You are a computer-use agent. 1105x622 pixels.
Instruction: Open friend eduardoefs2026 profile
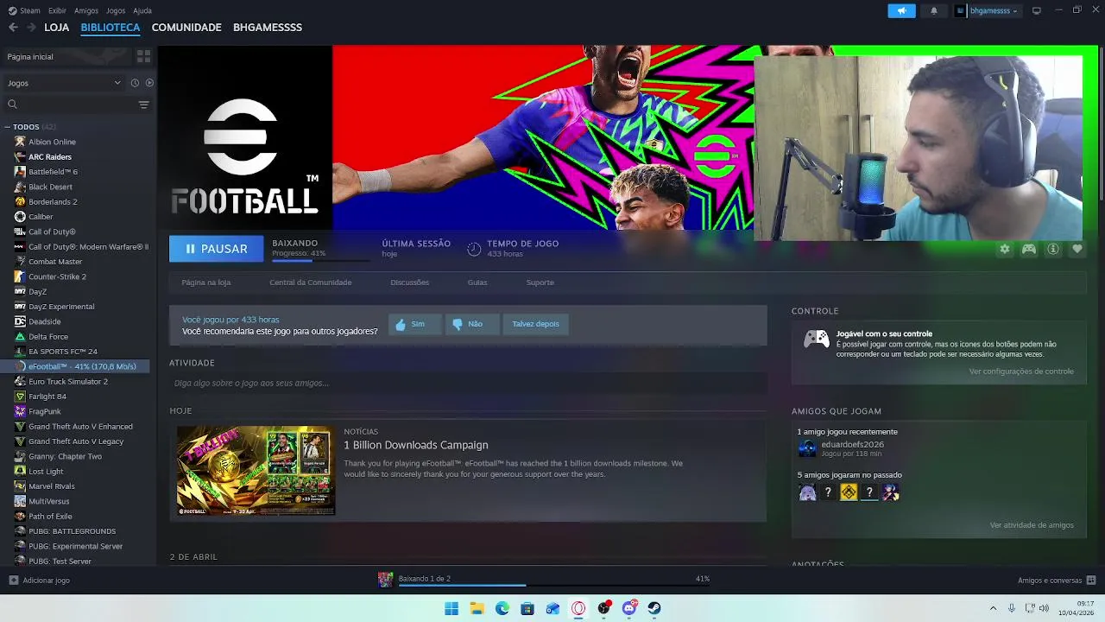coord(852,445)
